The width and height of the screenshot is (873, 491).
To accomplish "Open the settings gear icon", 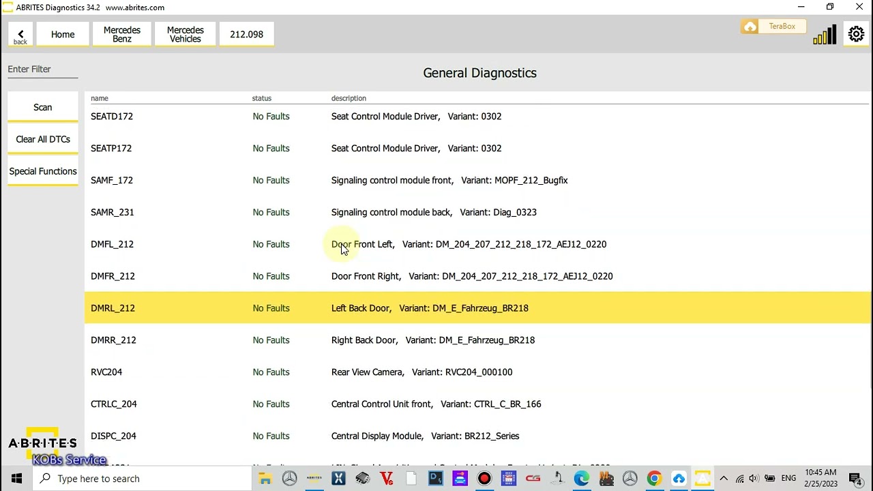I will 856,34.
